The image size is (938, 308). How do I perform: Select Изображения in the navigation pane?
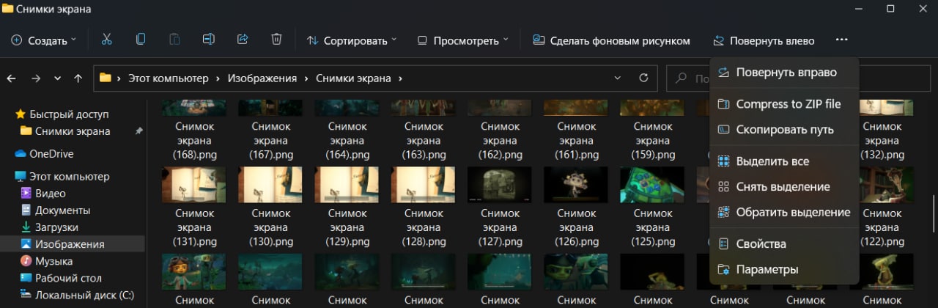62,244
